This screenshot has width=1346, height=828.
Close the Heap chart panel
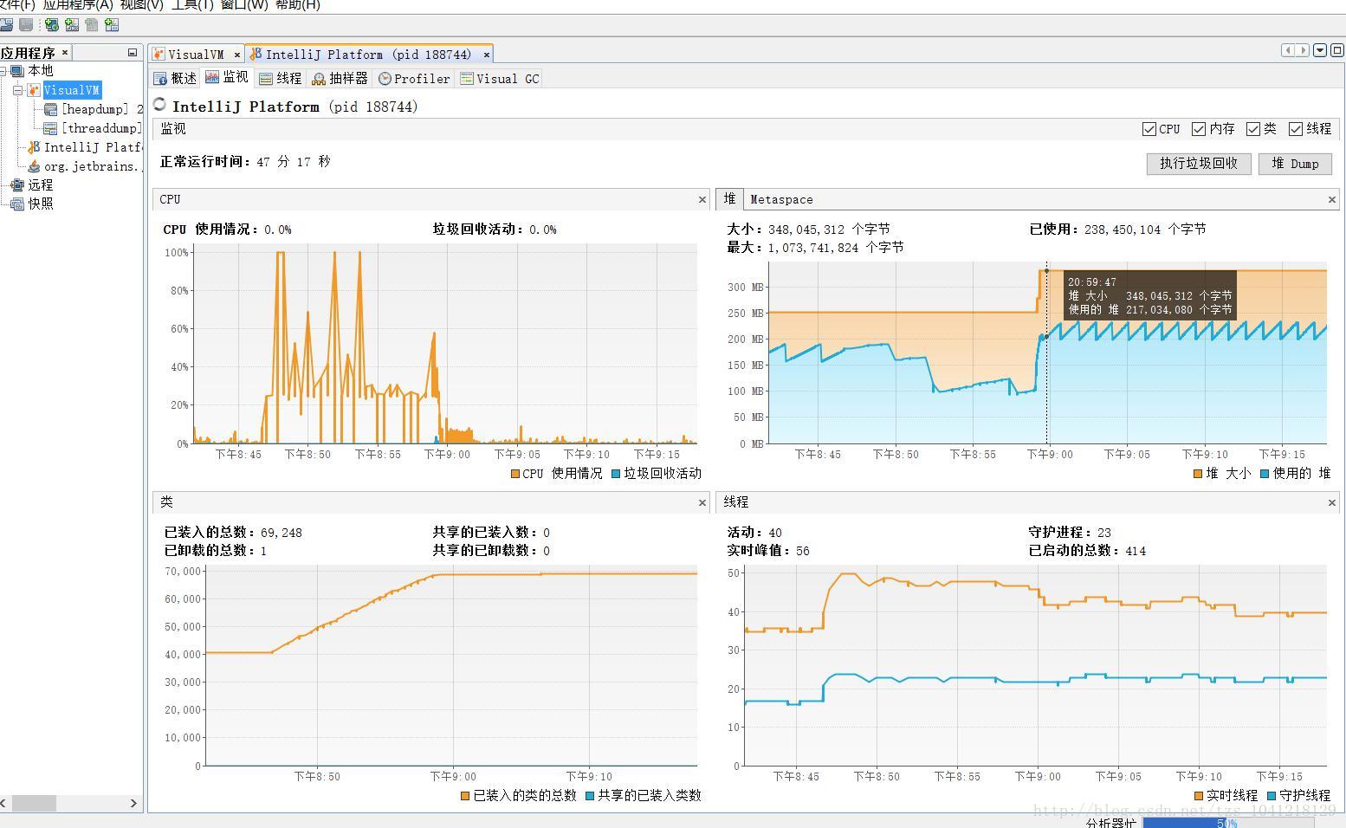tap(1332, 199)
